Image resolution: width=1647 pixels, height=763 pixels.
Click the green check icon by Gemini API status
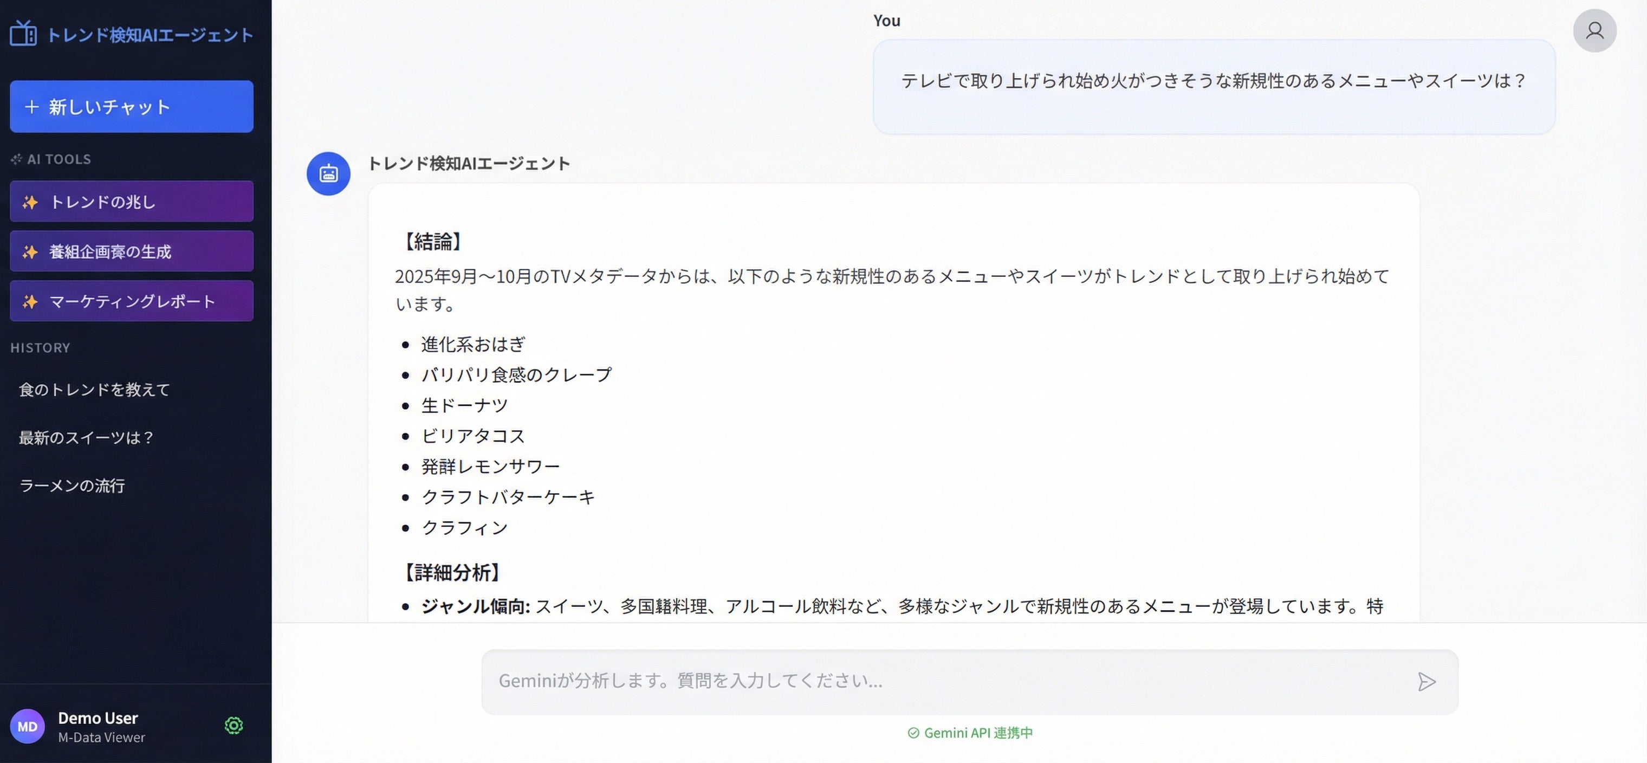point(913,733)
